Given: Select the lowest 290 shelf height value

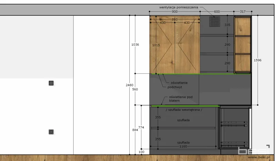Looking at the screenshot, I should pyautogui.click(x=227, y=63).
